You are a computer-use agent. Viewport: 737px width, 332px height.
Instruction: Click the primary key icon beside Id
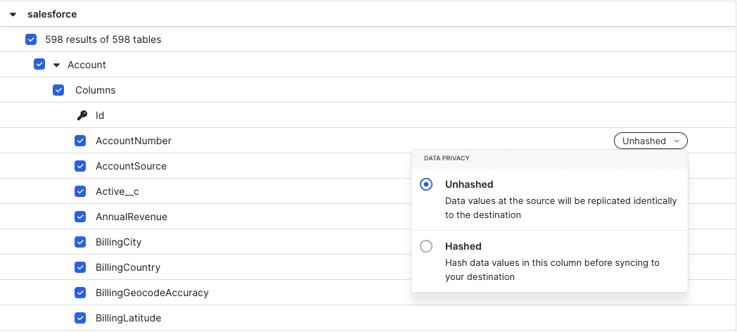(x=82, y=115)
